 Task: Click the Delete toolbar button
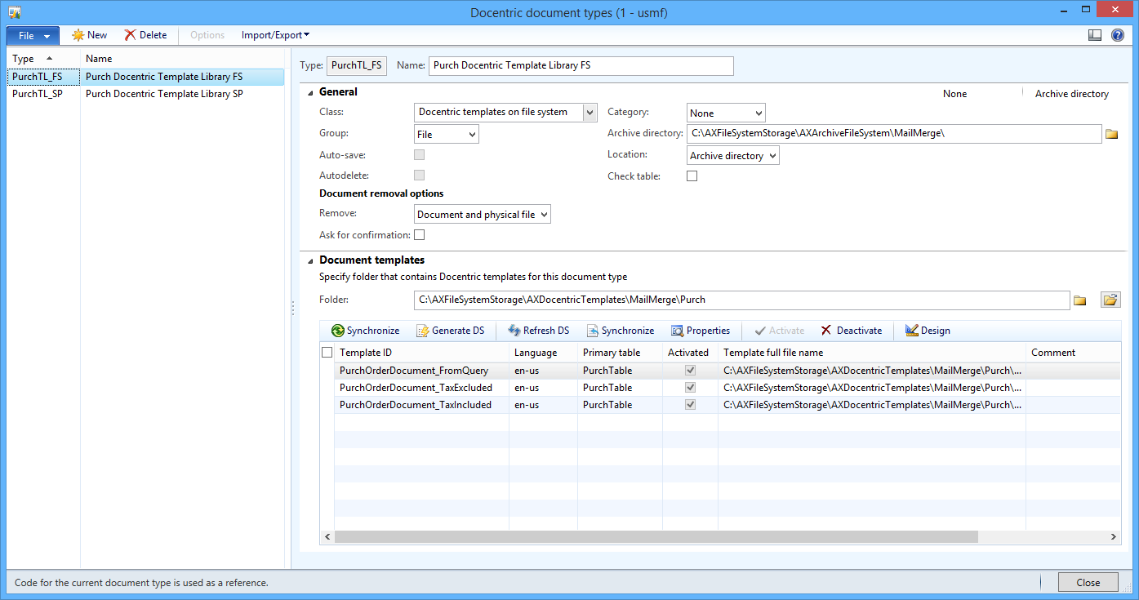[145, 35]
